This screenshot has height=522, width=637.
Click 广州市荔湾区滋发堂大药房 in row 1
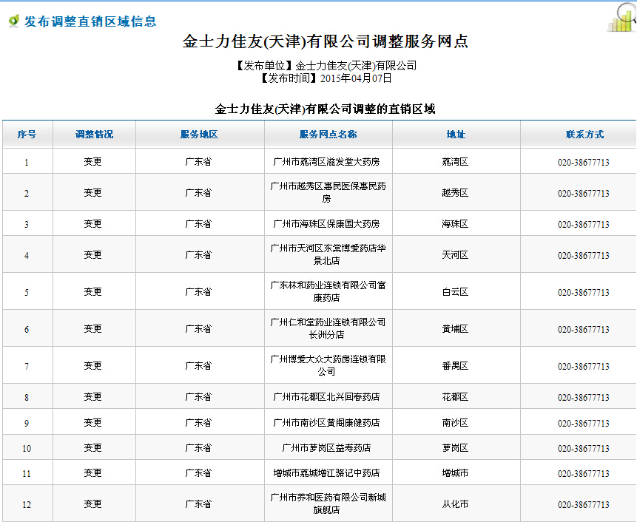coord(326,162)
